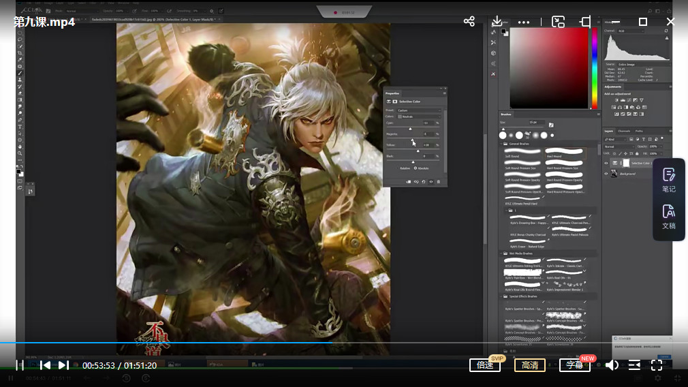This screenshot has width=688, height=387.
Task: Adjust the Yellow slider in Selective Color
Action: coord(418,151)
